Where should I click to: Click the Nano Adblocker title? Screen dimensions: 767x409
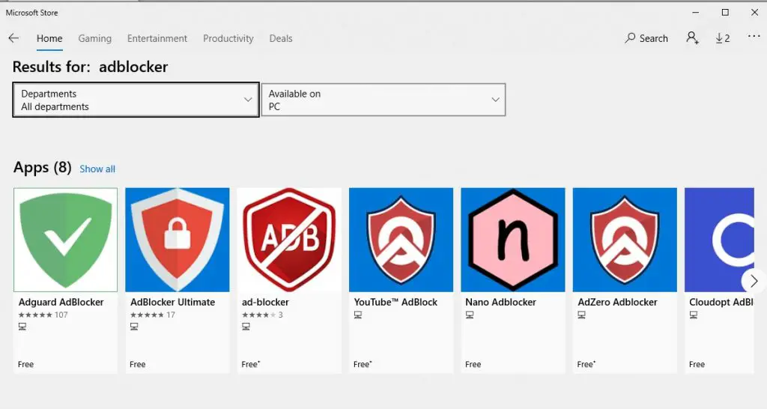pos(501,303)
